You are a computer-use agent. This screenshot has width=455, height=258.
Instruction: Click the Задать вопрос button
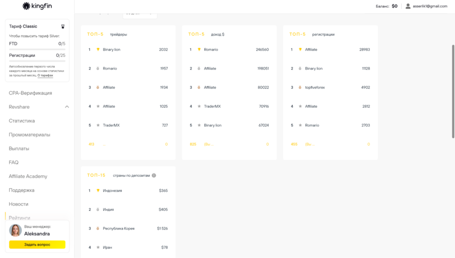coord(37,245)
